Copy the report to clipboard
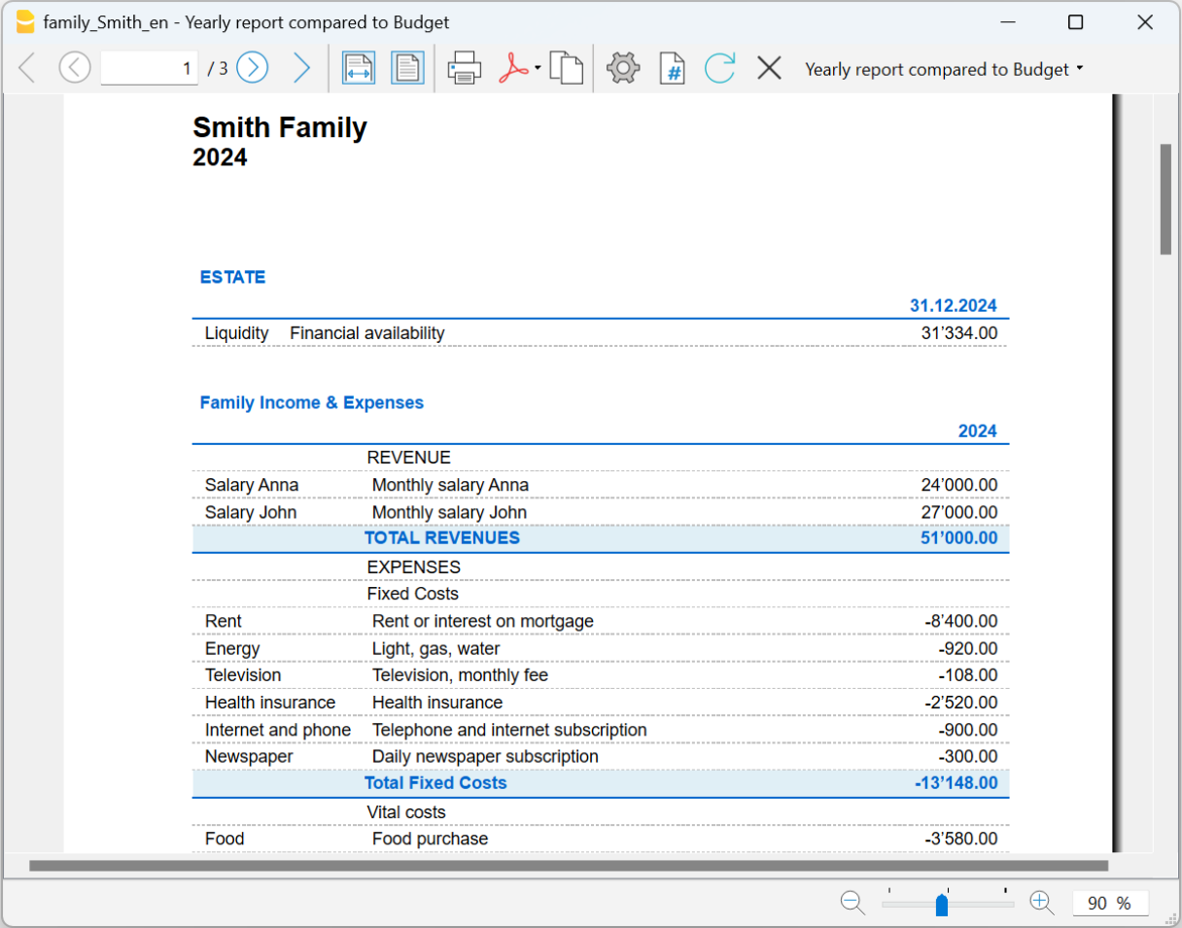Screen dimensions: 1182x928 (x=567, y=68)
